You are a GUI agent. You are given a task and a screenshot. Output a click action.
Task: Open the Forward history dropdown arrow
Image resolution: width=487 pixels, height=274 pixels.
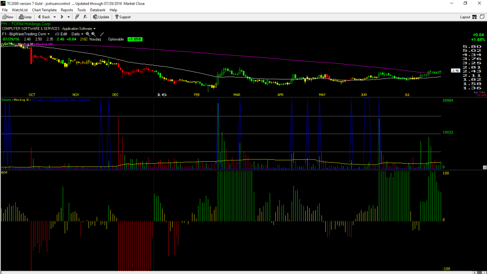(68, 17)
